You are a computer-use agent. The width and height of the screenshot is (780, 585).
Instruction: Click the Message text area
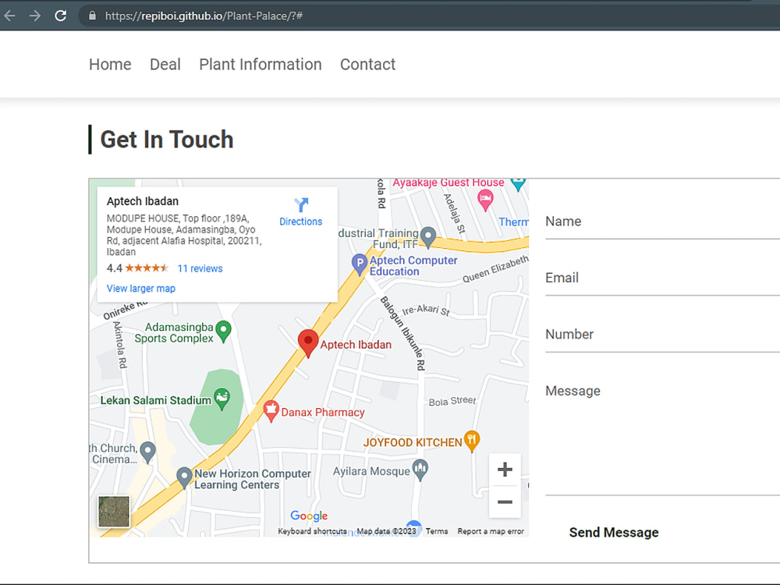coord(662,434)
